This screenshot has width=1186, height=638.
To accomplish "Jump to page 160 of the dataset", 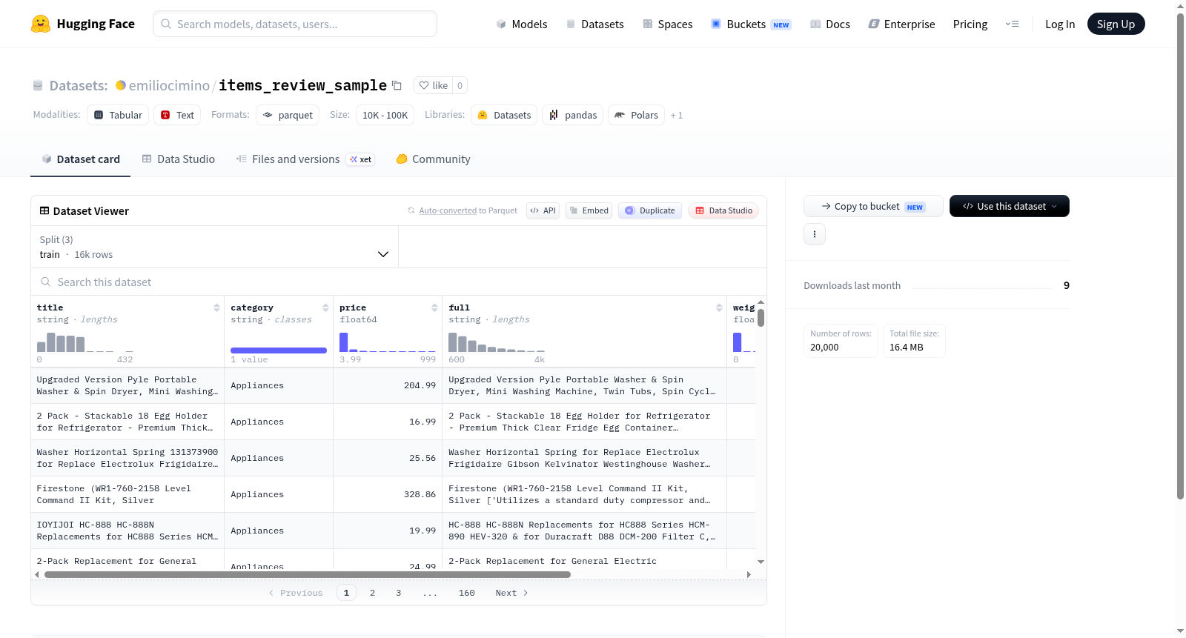I will point(466,593).
